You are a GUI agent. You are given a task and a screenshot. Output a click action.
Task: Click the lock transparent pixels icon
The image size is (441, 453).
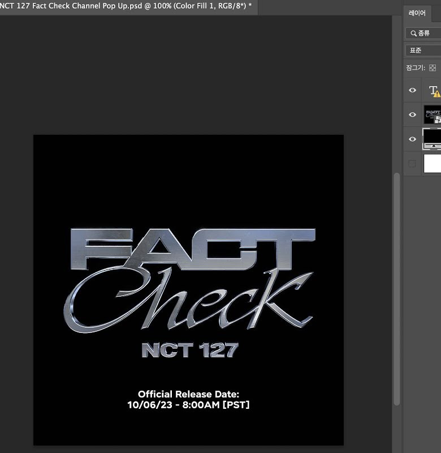pos(433,68)
